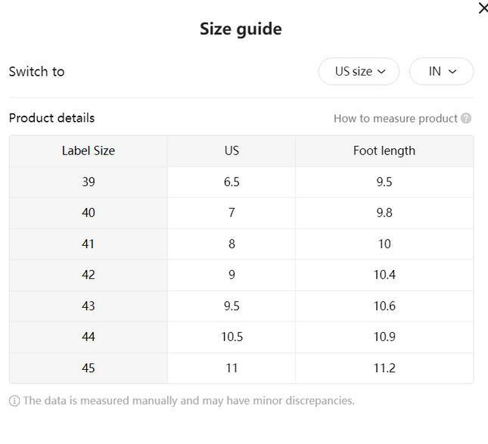Click the chevron arrow next to IN
The width and height of the screenshot is (488, 444).
pos(452,72)
